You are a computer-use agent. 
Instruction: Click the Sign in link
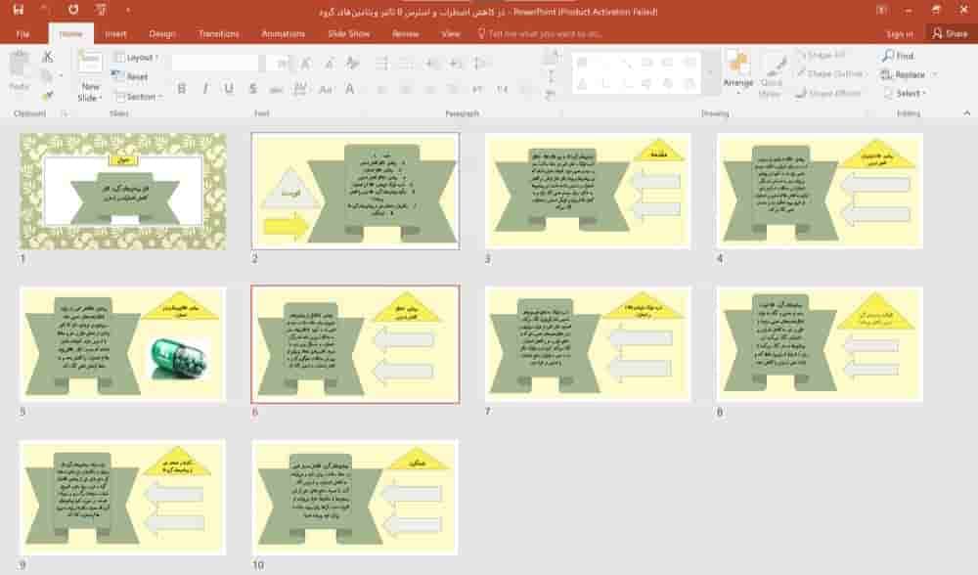pyautogui.click(x=899, y=34)
